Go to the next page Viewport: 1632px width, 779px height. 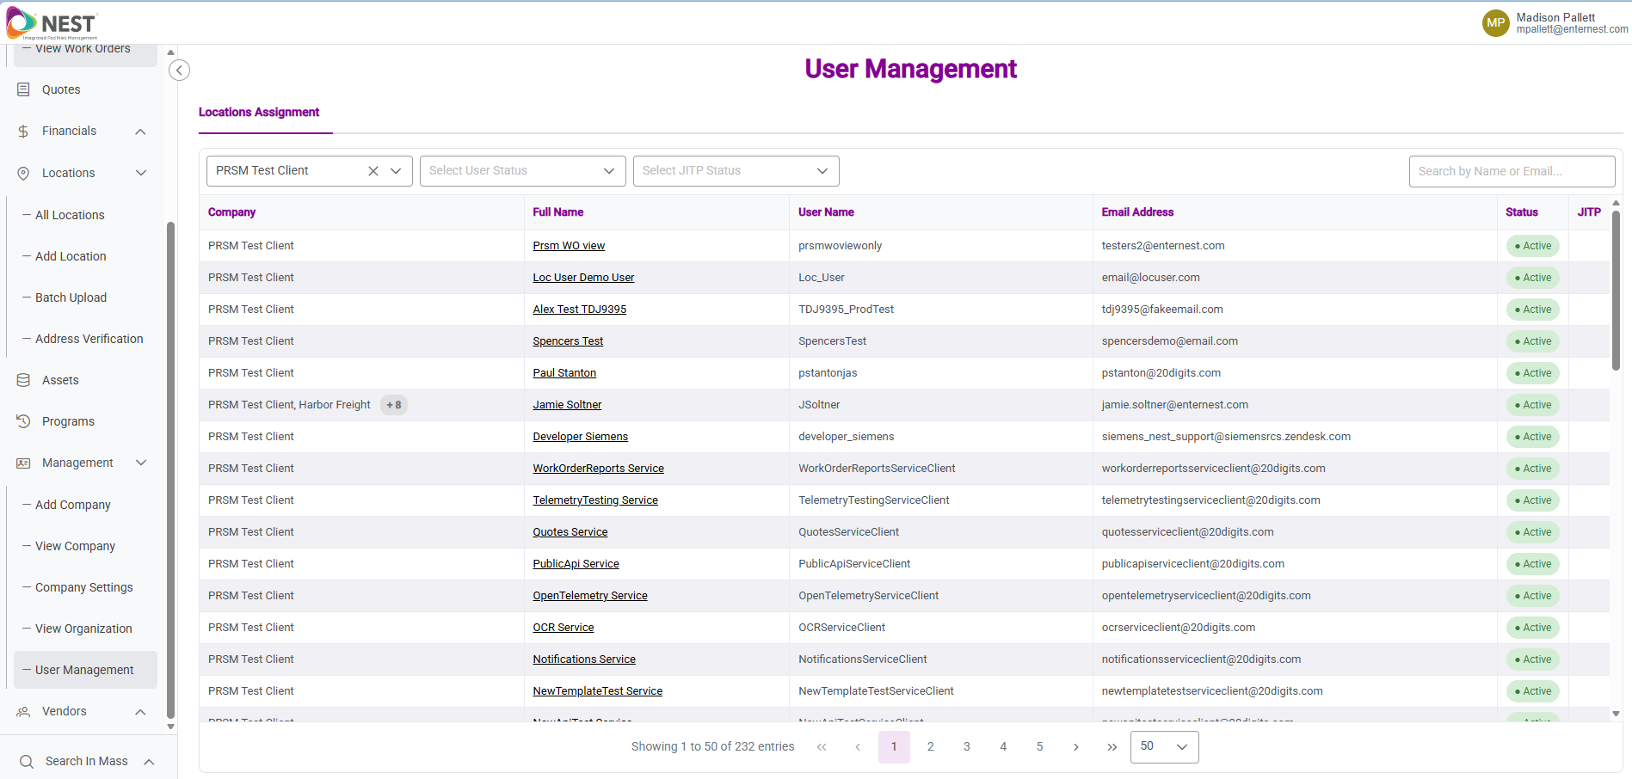[x=1076, y=747]
